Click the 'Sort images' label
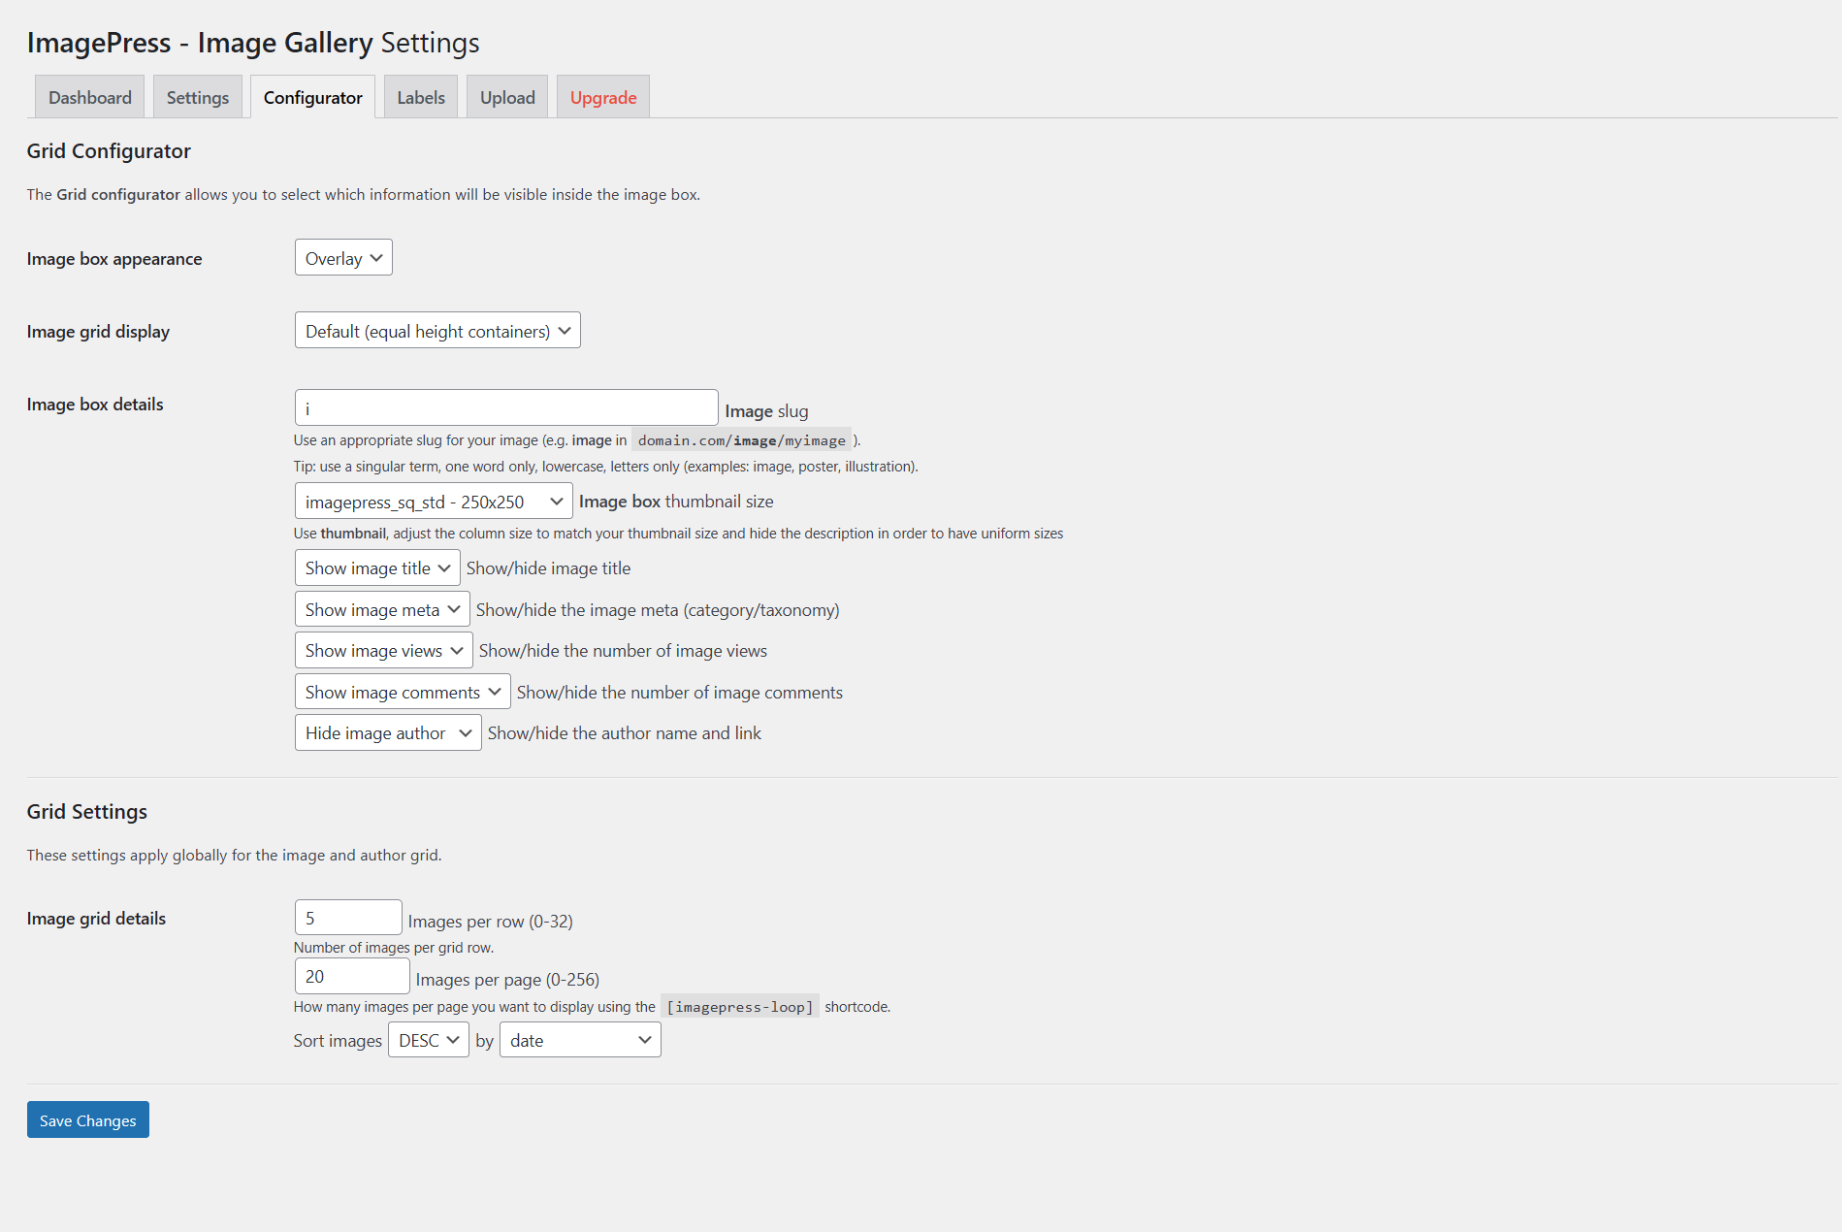The image size is (1842, 1232). tap(338, 1041)
